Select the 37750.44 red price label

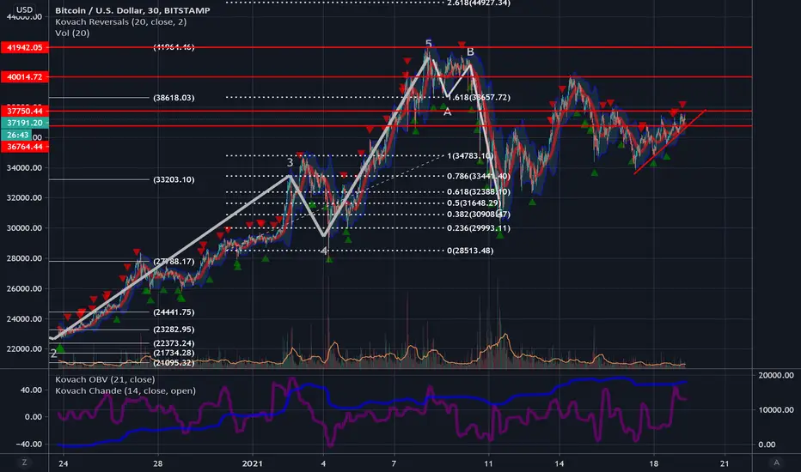tap(25, 111)
